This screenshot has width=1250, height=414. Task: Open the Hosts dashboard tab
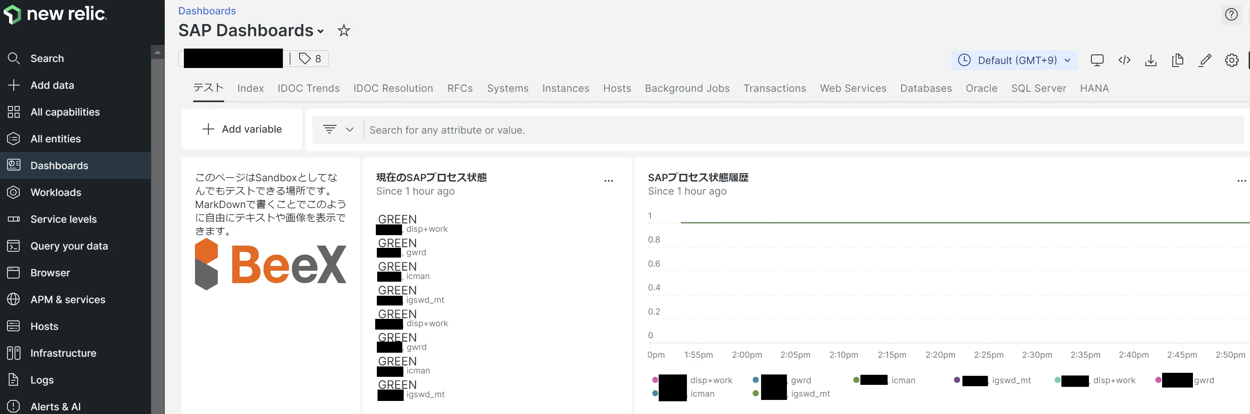pyautogui.click(x=617, y=88)
